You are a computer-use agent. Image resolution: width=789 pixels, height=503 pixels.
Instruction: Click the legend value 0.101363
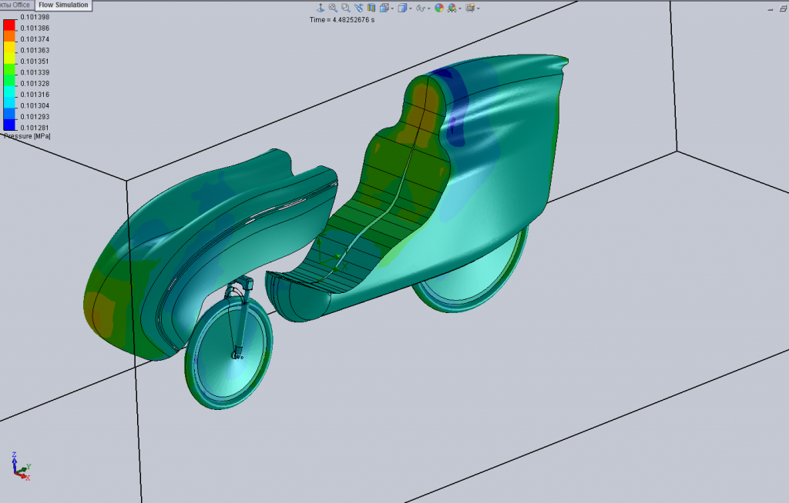point(35,50)
